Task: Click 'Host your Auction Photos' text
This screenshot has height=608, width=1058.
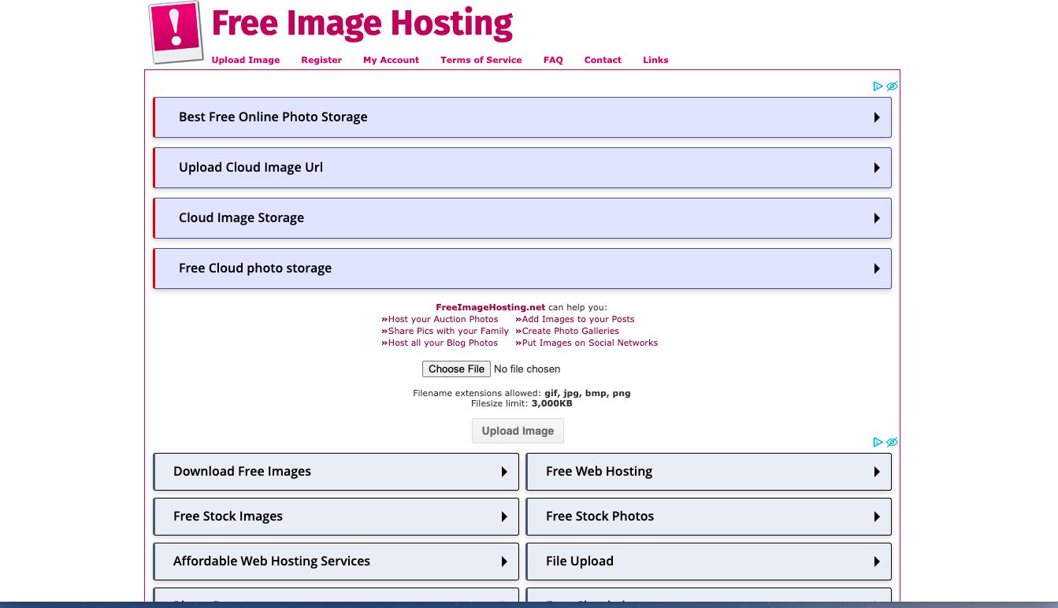Action: pos(443,319)
